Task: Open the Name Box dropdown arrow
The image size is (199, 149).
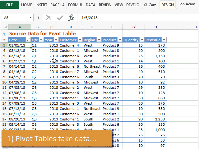Action: pyautogui.click(x=30, y=17)
